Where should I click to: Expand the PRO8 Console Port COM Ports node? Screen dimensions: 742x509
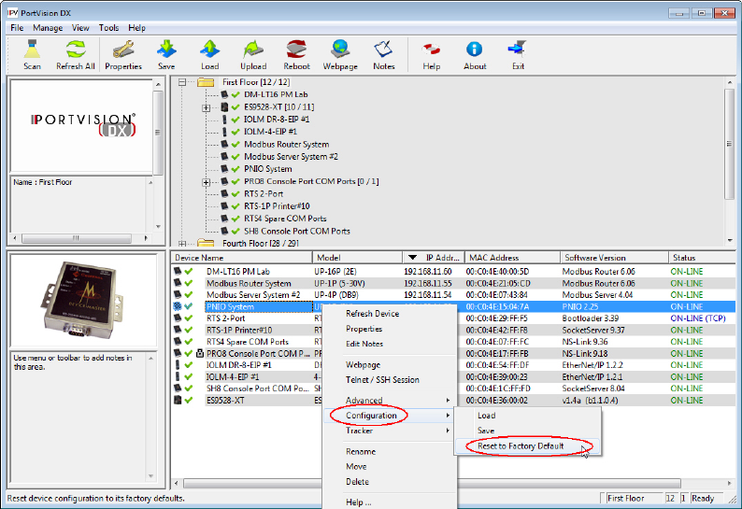click(x=207, y=182)
